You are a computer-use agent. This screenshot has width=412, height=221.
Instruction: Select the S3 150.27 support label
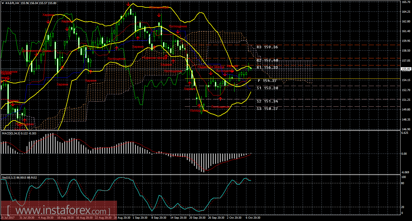pyautogui.click(x=267, y=109)
